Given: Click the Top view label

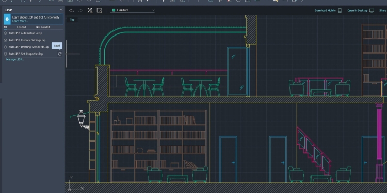Looking at the screenshot, I should click(x=72, y=20).
